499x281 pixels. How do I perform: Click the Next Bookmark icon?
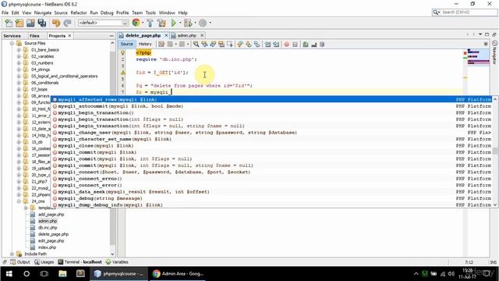248,44
